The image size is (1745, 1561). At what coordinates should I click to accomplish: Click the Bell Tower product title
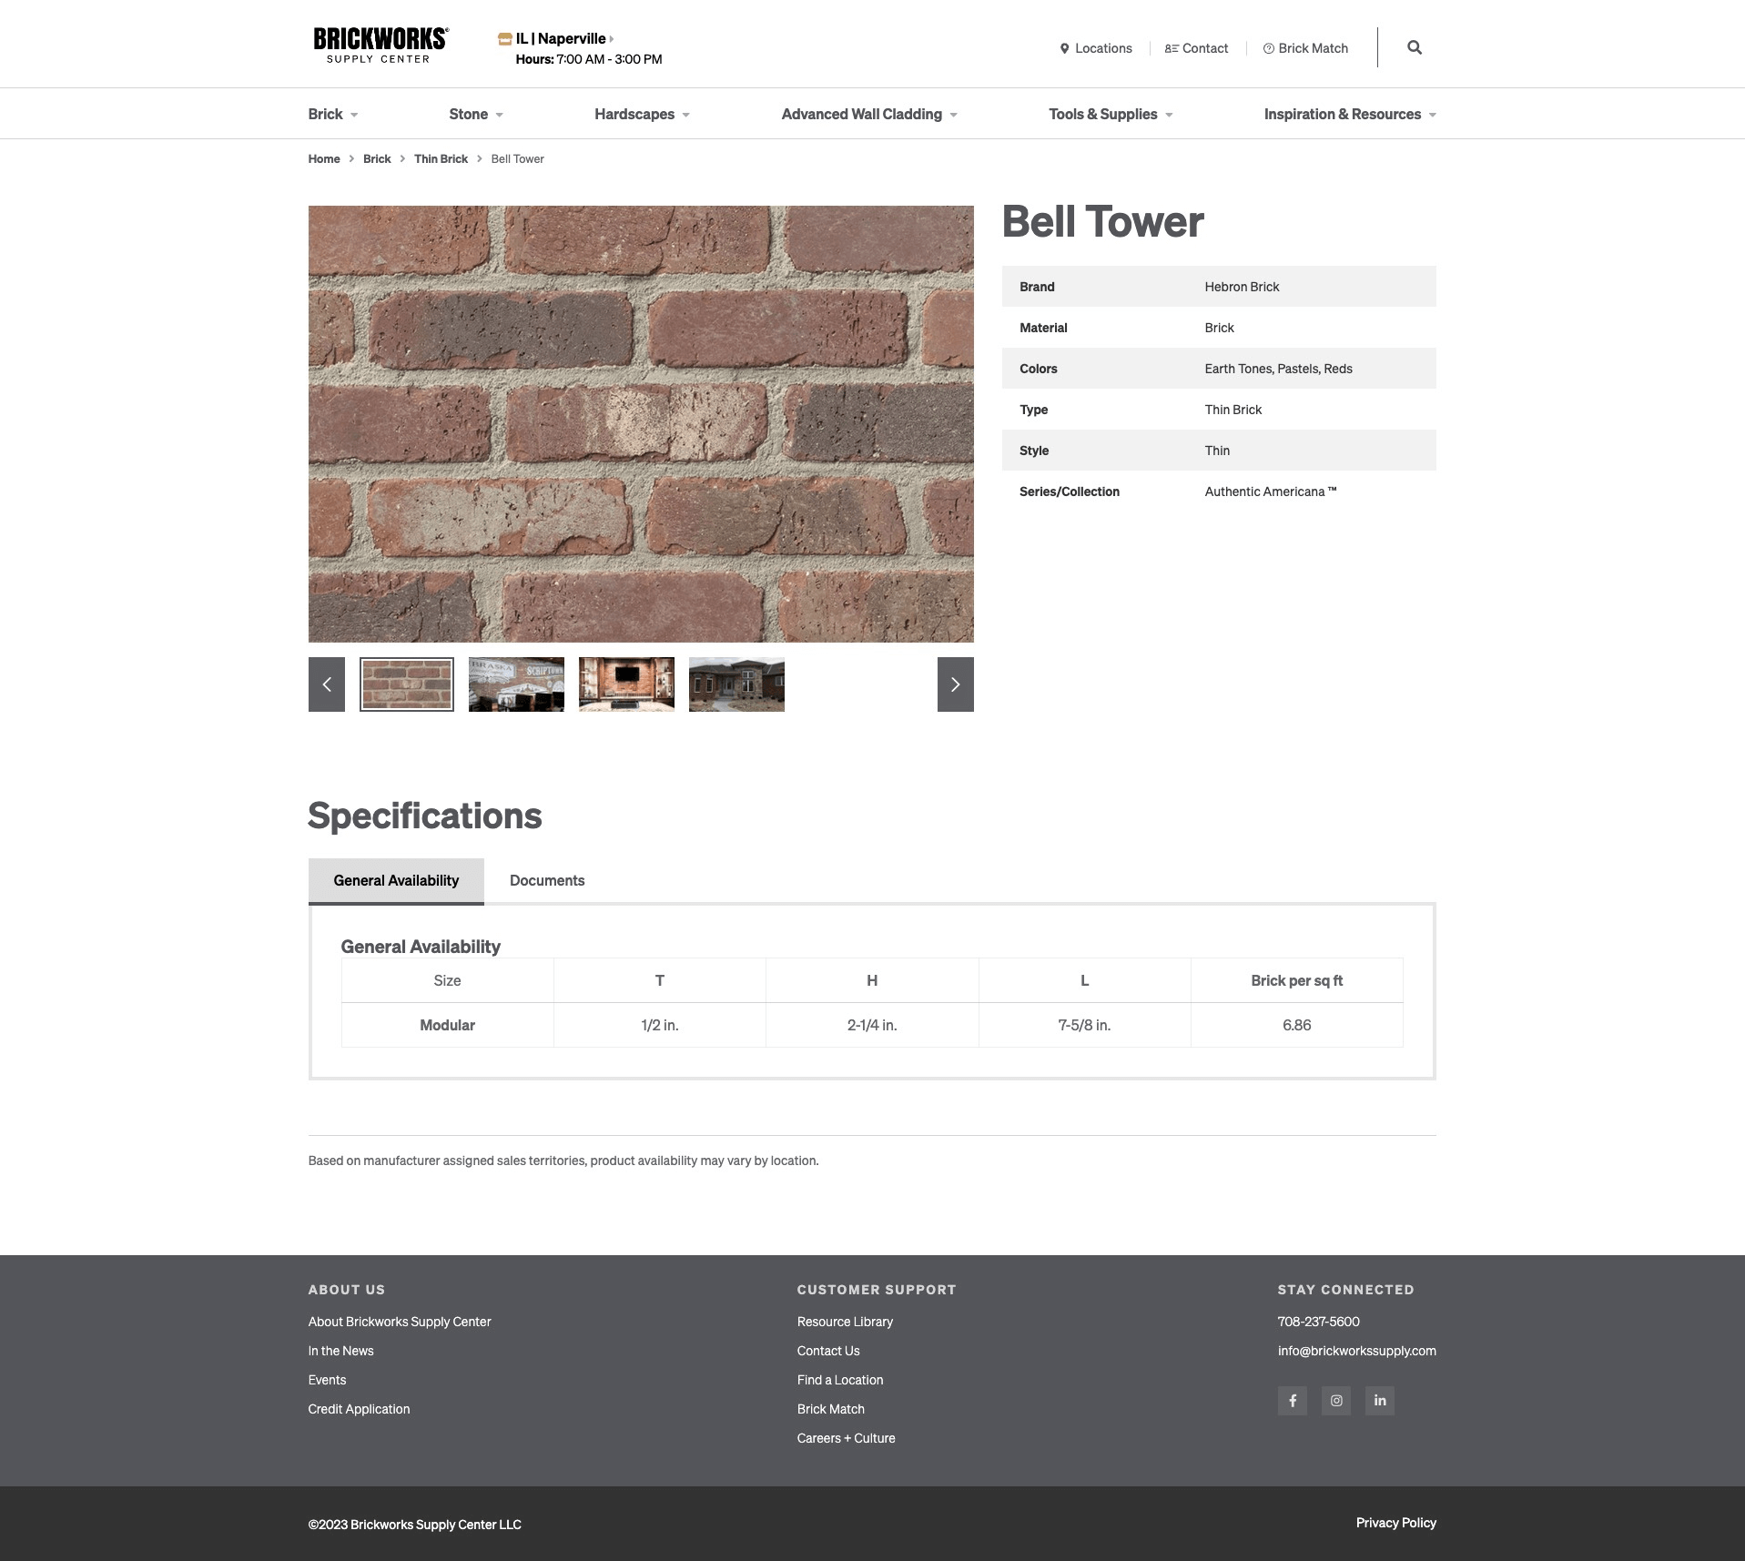(1102, 222)
